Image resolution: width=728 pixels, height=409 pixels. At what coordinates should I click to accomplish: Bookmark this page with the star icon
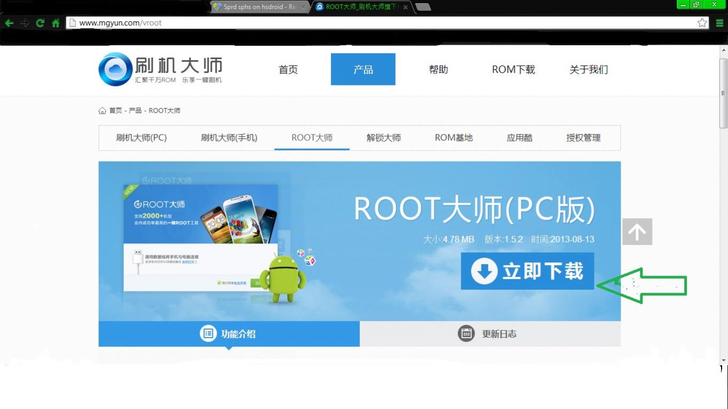(702, 23)
